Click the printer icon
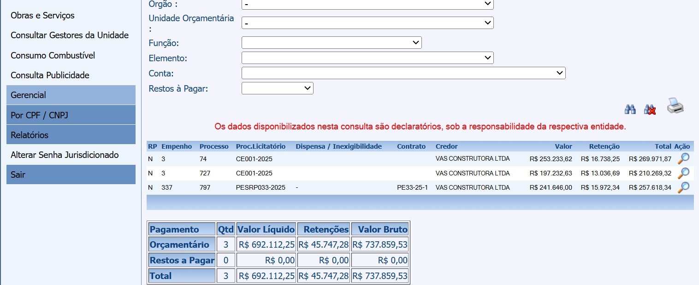699x285 pixels. click(x=675, y=106)
